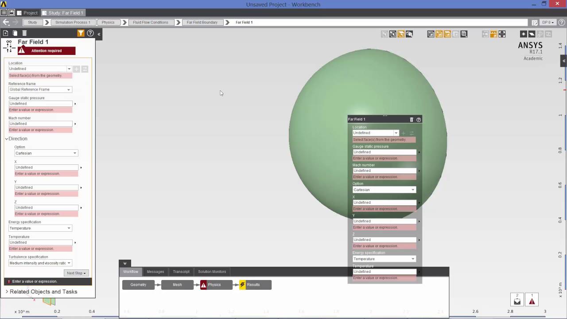Click the Fluid Flow Conditions breadcrumb
Viewport: 567px width, 319px height.
151,22
